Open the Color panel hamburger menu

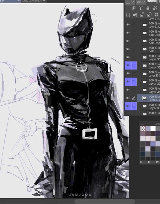pyautogui.click(x=142, y=124)
